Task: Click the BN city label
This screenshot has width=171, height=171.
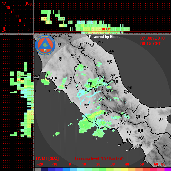Action: tap(141, 131)
